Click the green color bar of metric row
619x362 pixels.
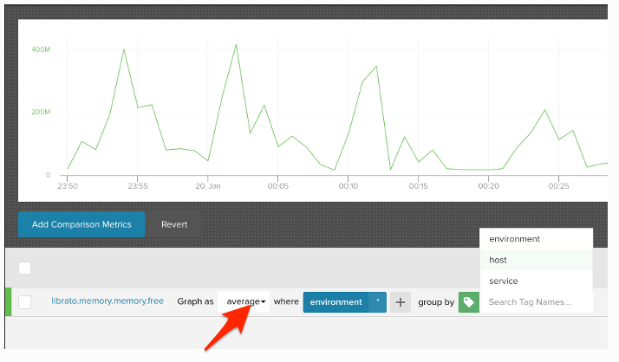coord(9,302)
